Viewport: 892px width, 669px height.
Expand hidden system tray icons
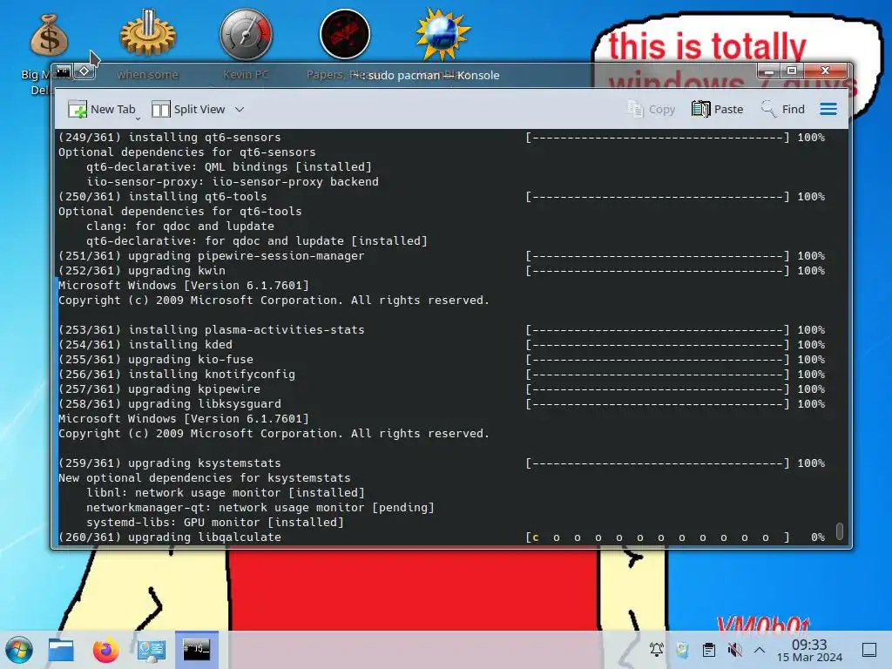click(x=760, y=650)
